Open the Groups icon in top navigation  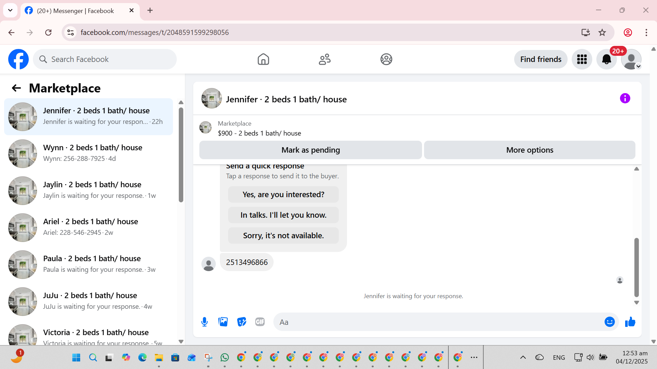[386, 59]
